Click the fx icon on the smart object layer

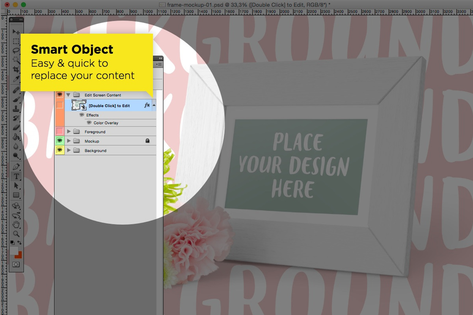coord(147,105)
